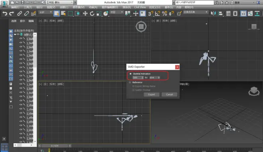
Task: Toggle the Angle Snap icon
Action: pos(157,14)
